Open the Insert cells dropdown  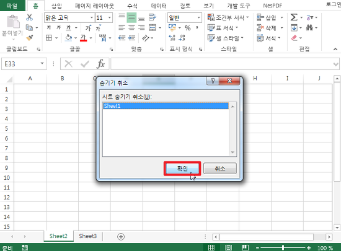(282, 17)
